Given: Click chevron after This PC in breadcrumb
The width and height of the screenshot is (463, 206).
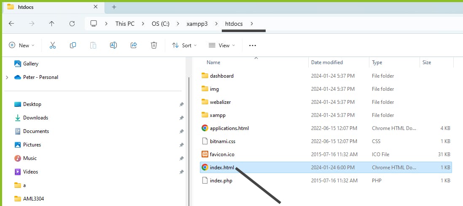Looking at the screenshot, I should pyautogui.click(x=143, y=24).
